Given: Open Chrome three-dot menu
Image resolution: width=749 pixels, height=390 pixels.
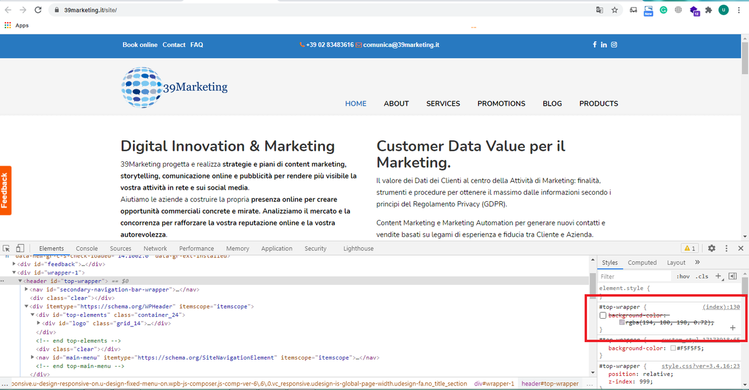Looking at the screenshot, I should [x=740, y=10].
